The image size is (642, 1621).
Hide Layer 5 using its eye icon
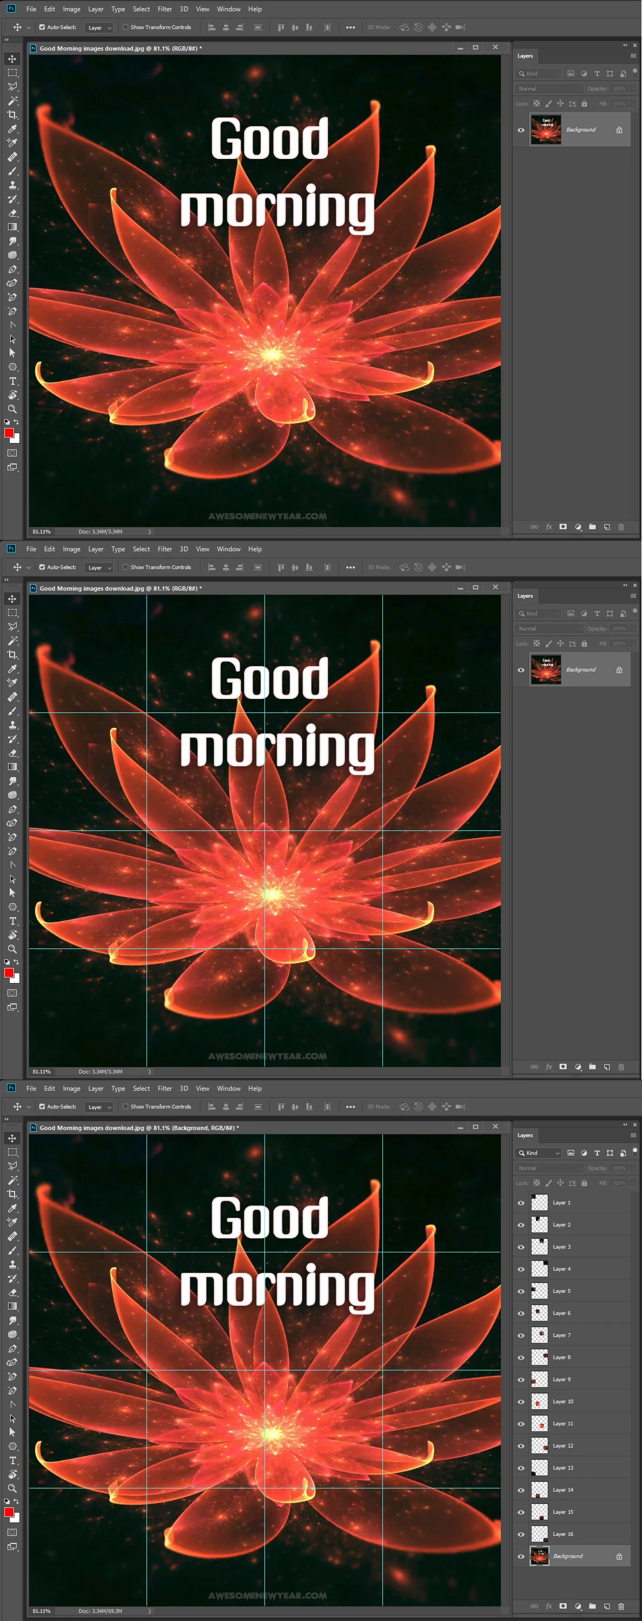(521, 1291)
